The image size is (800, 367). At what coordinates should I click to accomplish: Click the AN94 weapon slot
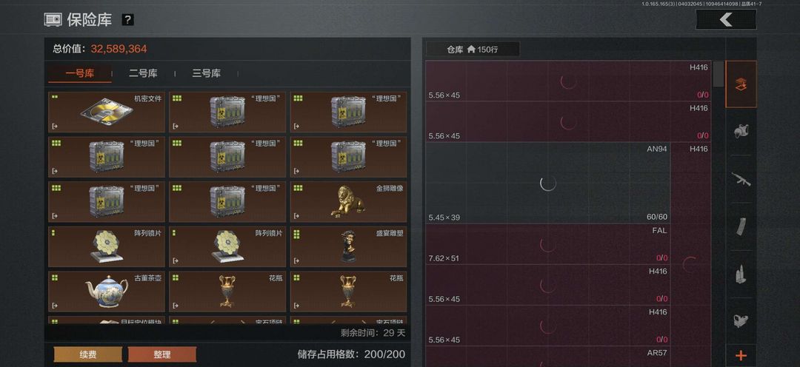click(548, 183)
